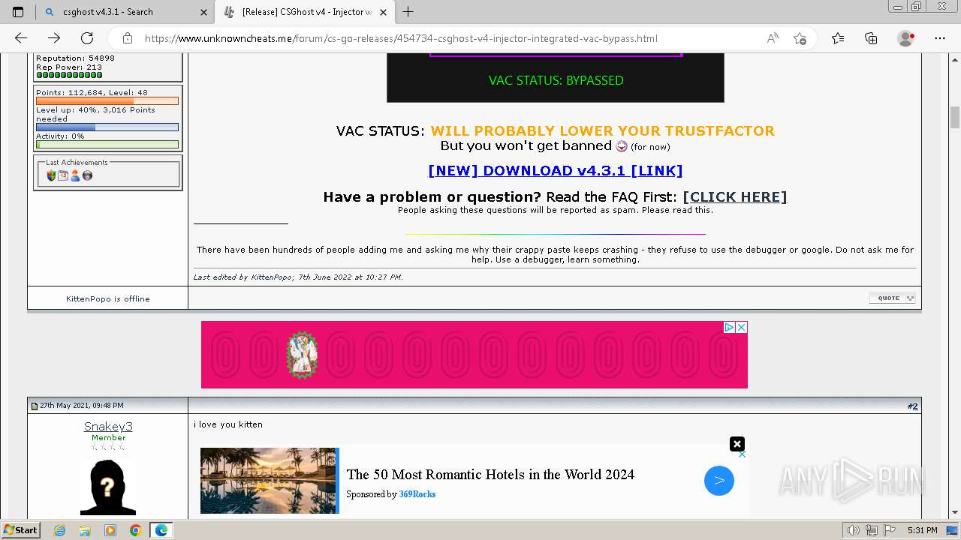Viewport: 961px width, 540px height.
Task: Click the orange Points progress bar
Action: click(x=107, y=100)
